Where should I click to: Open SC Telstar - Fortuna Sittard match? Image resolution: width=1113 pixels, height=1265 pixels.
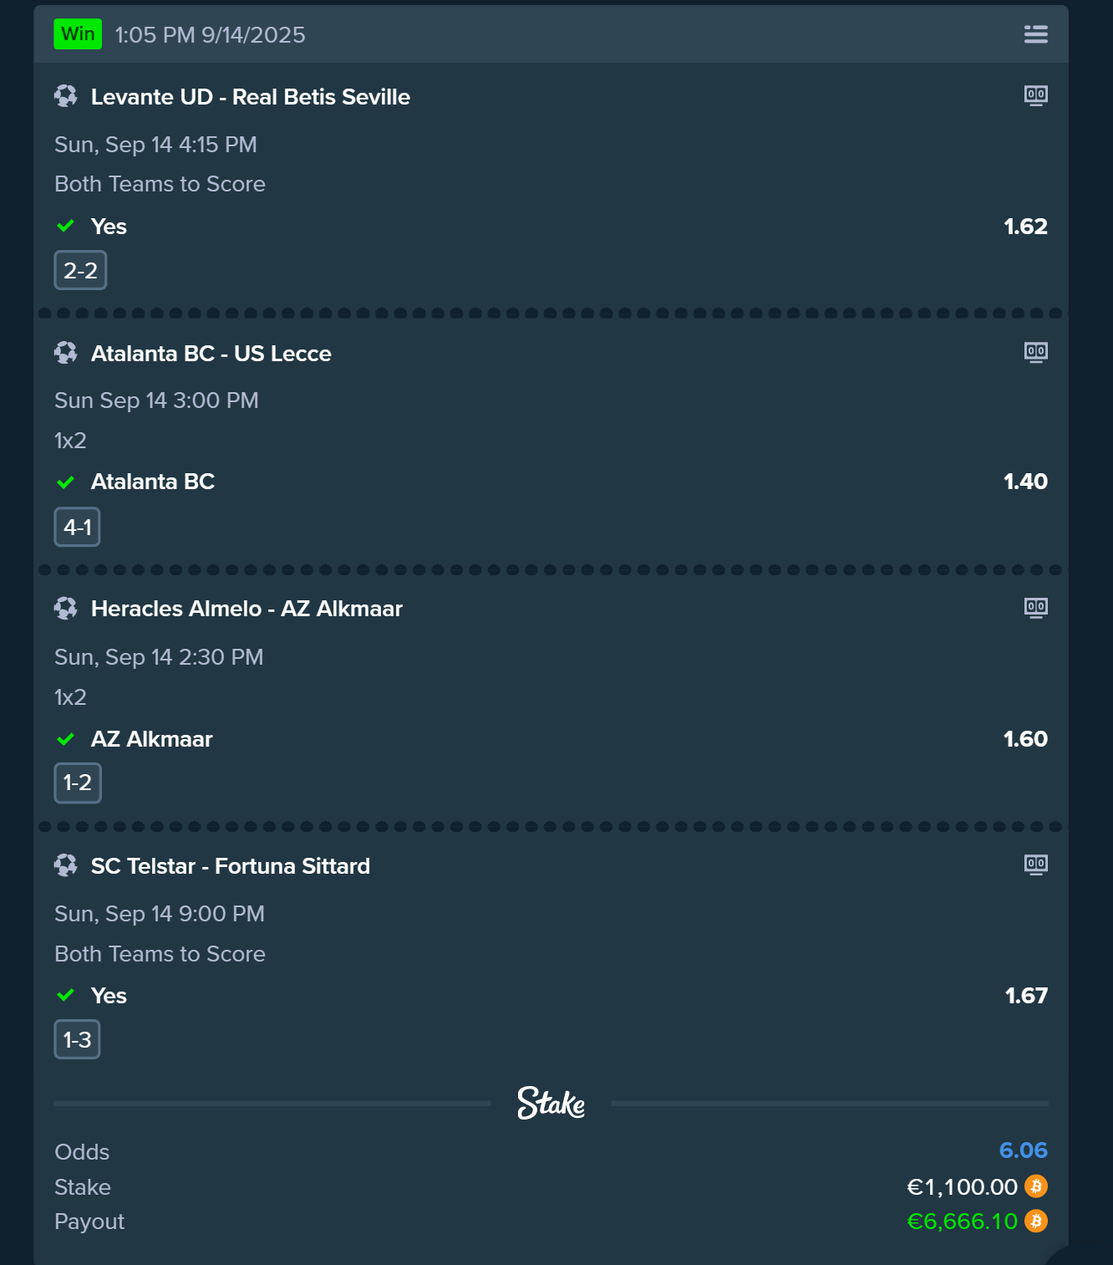tap(230, 866)
